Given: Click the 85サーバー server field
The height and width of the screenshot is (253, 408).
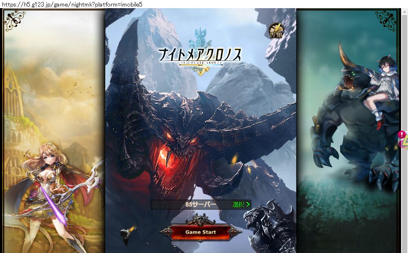Looking at the screenshot, I should click(x=201, y=204).
